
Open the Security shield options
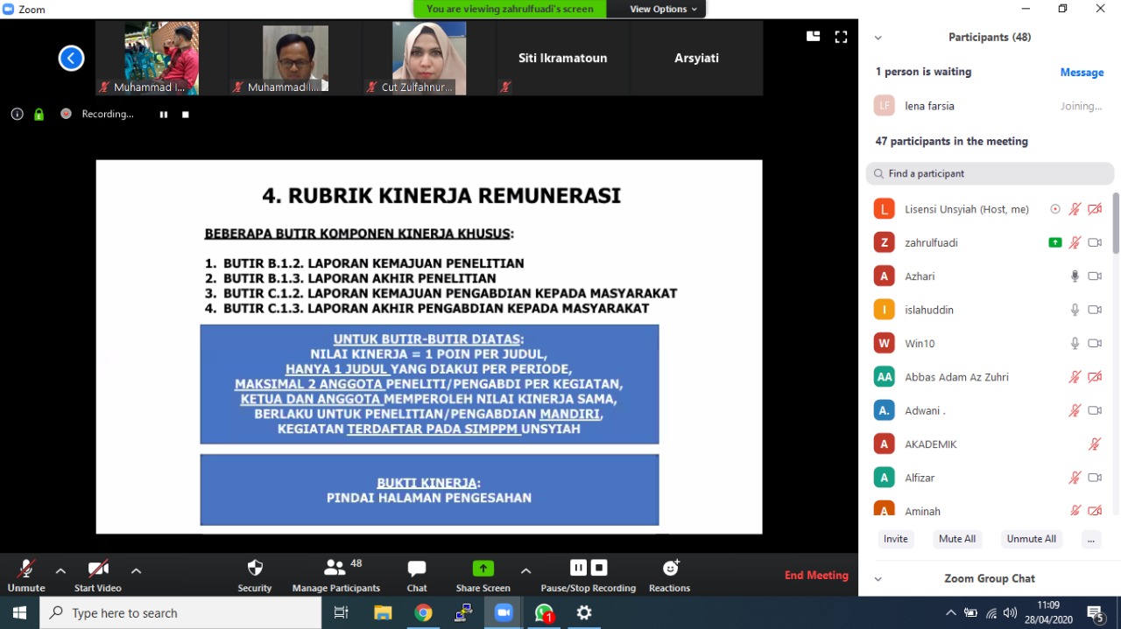[x=255, y=575]
